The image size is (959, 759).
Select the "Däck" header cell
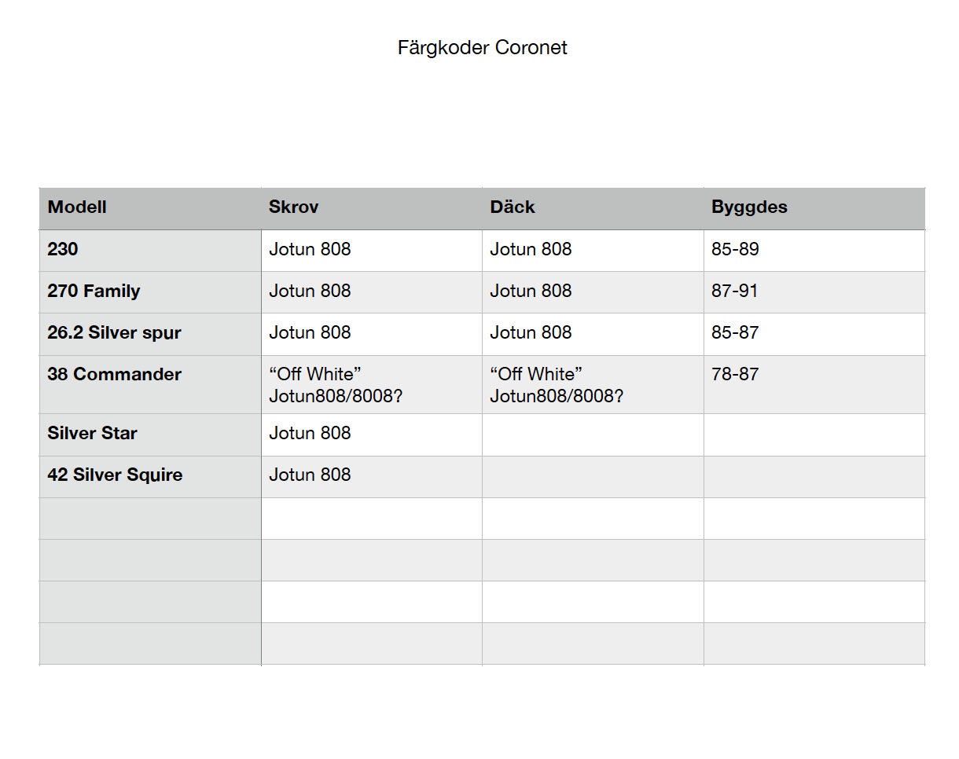click(513, 207)
